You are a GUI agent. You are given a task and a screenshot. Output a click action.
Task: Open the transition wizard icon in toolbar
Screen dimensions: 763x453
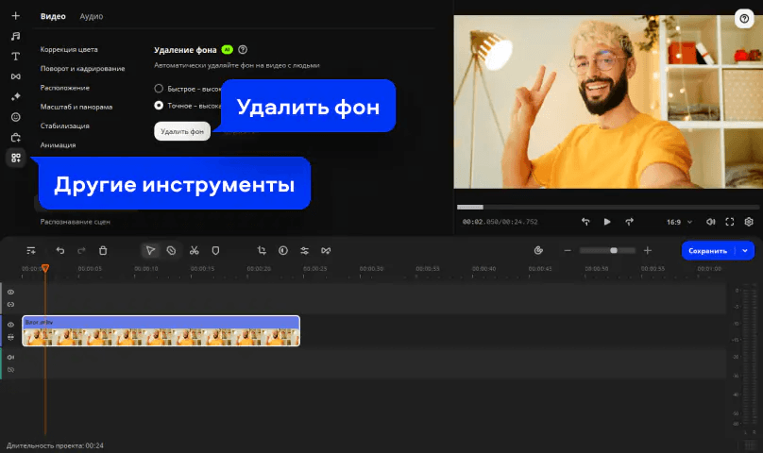(326, 251)
